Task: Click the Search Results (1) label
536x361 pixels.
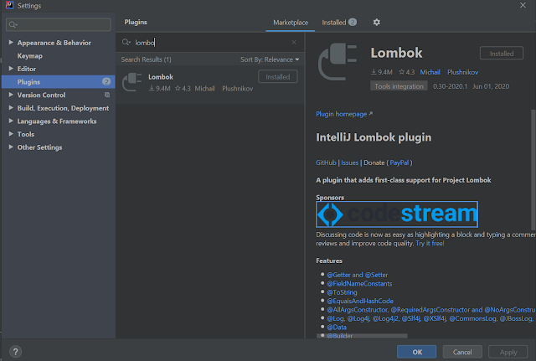Action: 146,59
